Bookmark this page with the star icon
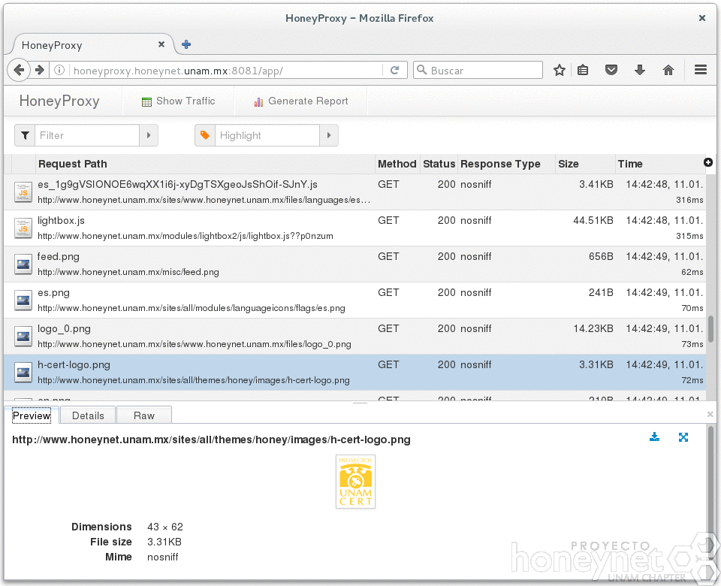This screenshot has height=586, width=721. pos(559,71)
